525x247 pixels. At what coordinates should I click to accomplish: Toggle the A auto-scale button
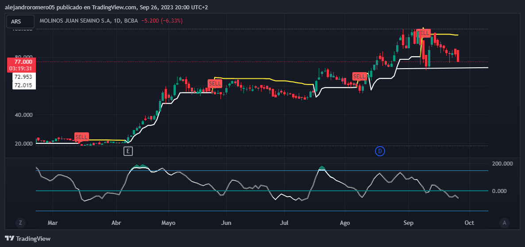coord(504,223)
